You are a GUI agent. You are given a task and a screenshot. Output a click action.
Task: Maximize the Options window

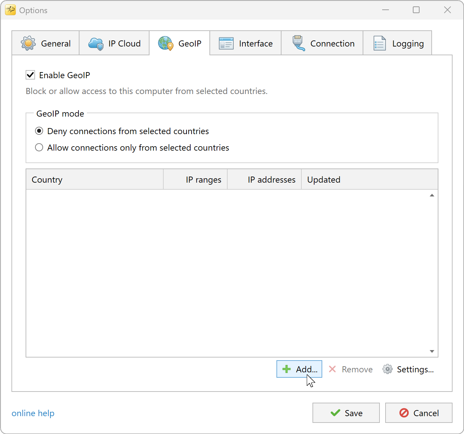(416, 10)
